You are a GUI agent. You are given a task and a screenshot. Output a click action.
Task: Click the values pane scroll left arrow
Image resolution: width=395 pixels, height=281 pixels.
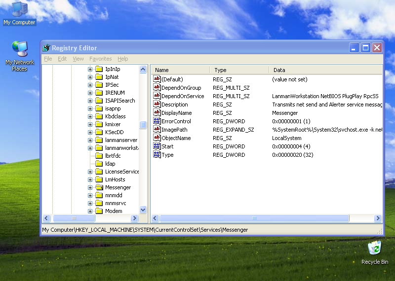(155, 218)
